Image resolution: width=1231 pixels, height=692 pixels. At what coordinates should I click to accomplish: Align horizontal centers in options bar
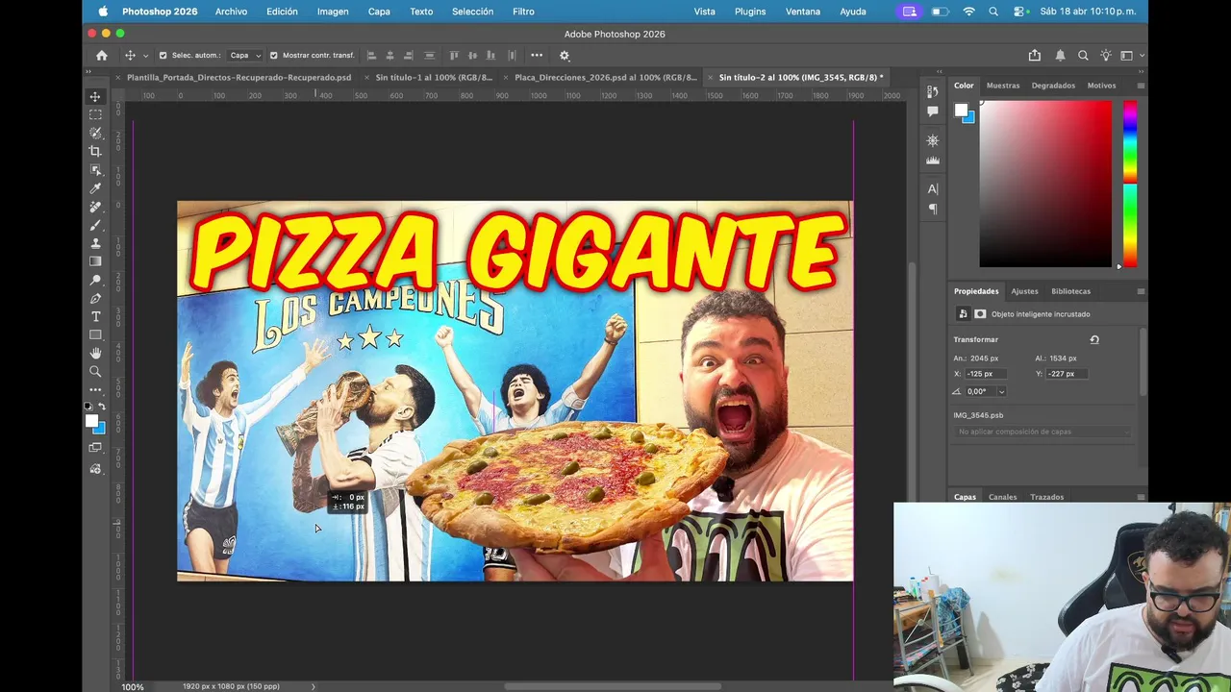tap(390, 56)
